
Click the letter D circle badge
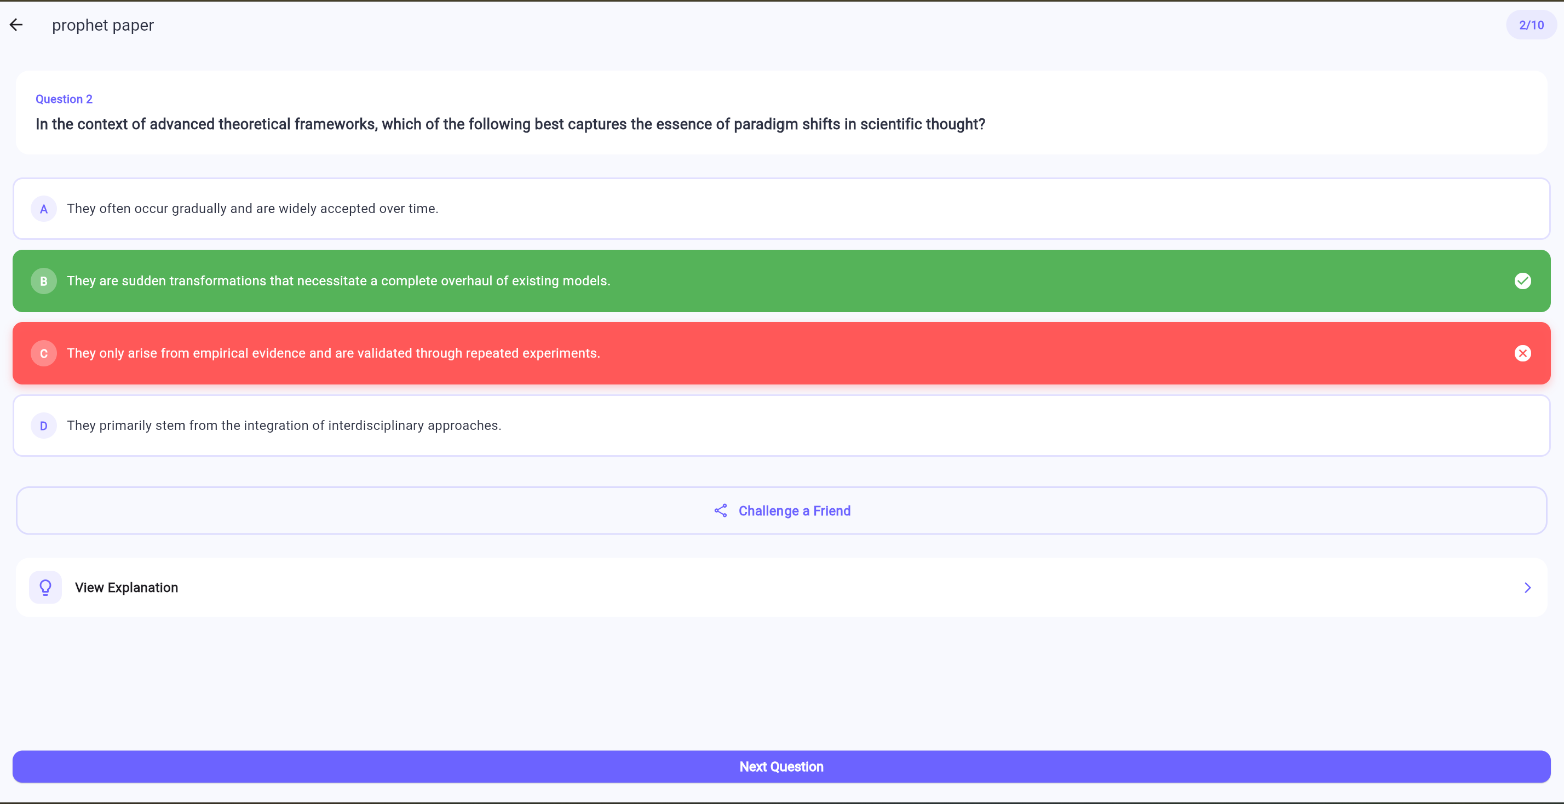[44, 426]
